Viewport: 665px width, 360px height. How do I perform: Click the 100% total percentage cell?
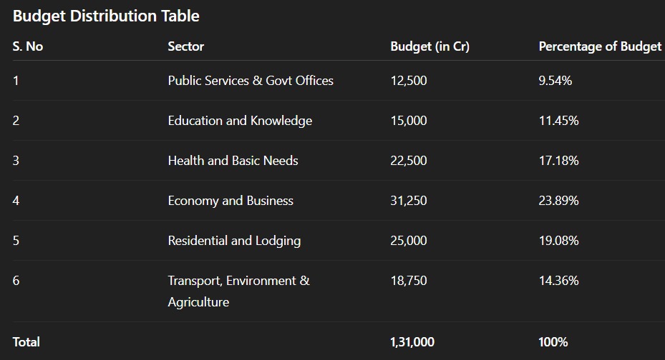tap(553, 342)
